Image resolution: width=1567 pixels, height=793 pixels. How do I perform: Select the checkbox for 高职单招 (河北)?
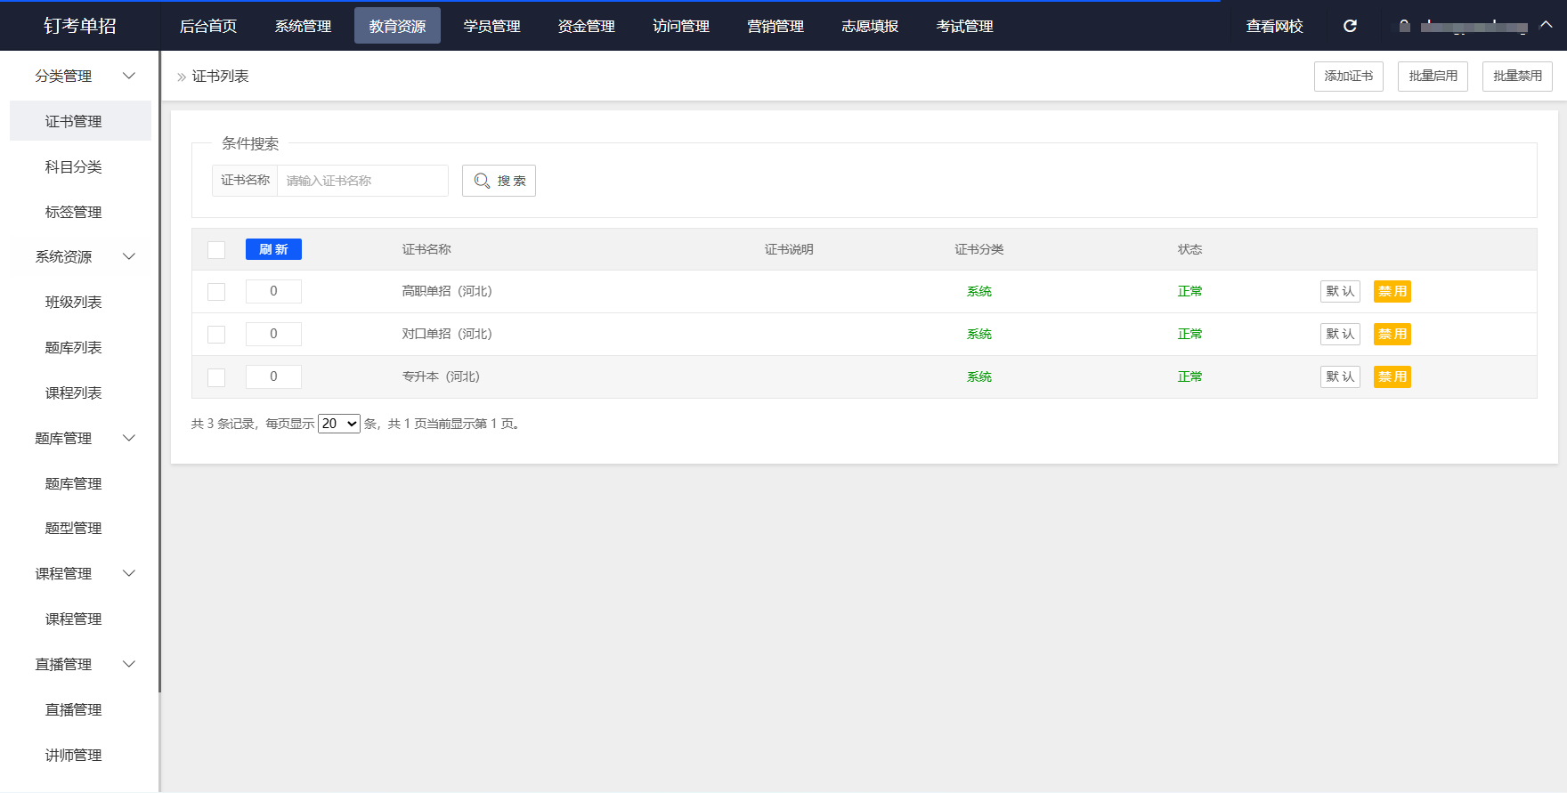[x=216, y=292]
